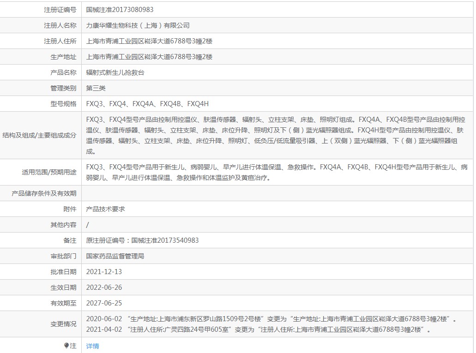Viewport: 476px width, 353px height.
Task: Click the 批准日期 label
Action: click(x=63, y=272)
